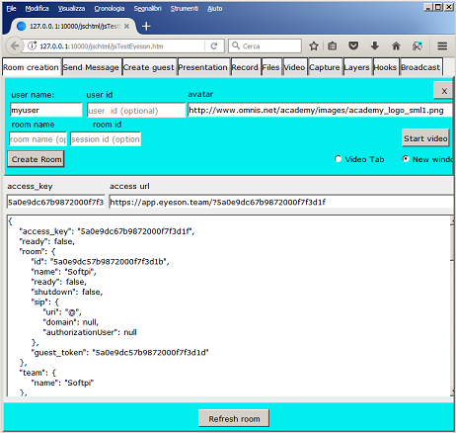The width and height of the screenshot is (456, 433).
Task: Click the user name field containing myuser
Action: [45, 110]
